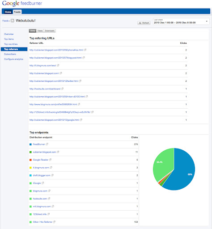Open external icon beside 123direct.info endpoint
The height and width of the screenshot is (229, 212).
point(49,214)
